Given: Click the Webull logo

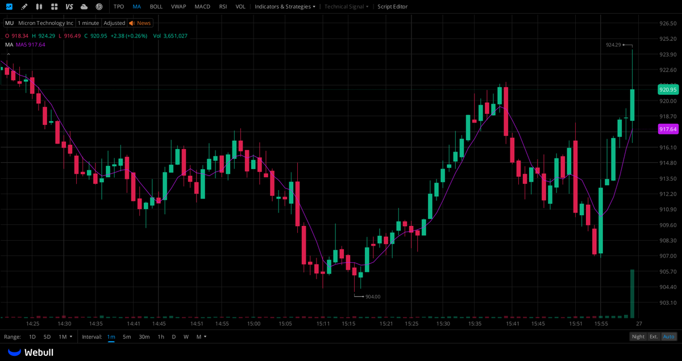Looking at the screenshot, I should pos(31,352).
